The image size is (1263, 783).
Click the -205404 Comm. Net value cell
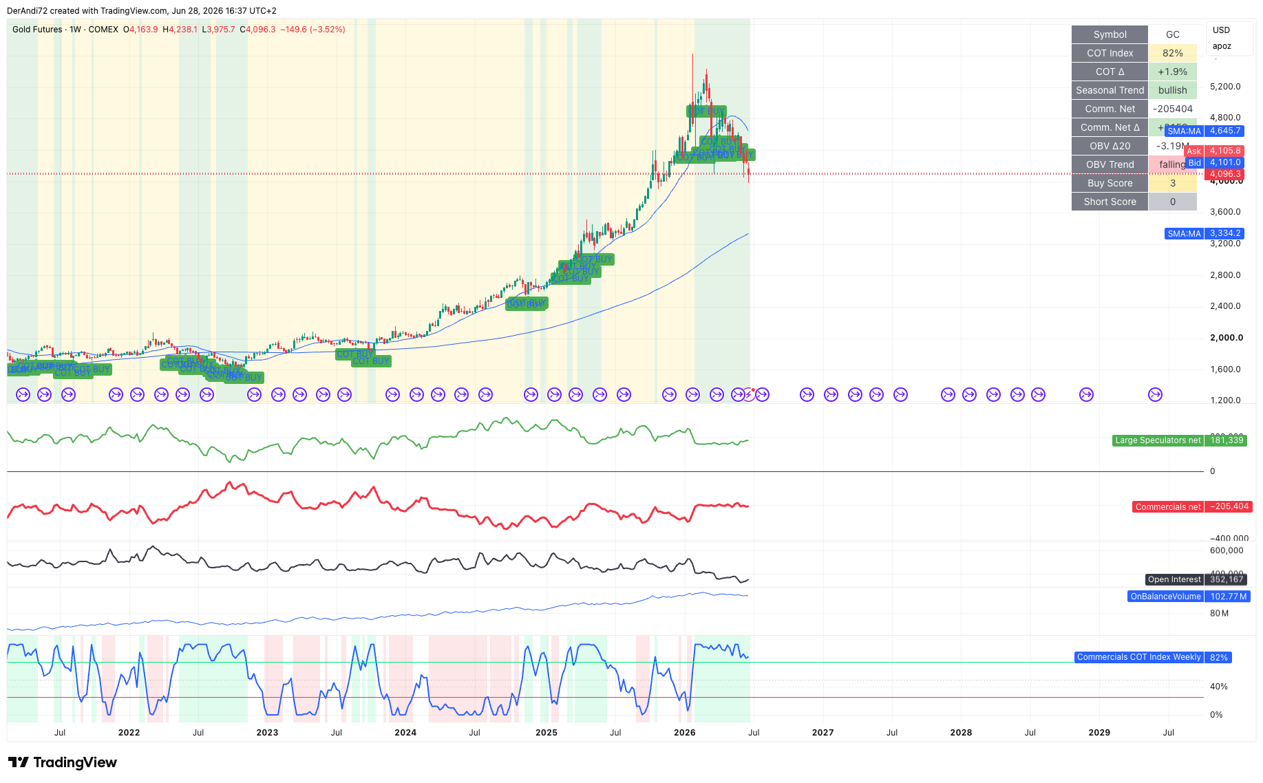(x=1173, y=109)
